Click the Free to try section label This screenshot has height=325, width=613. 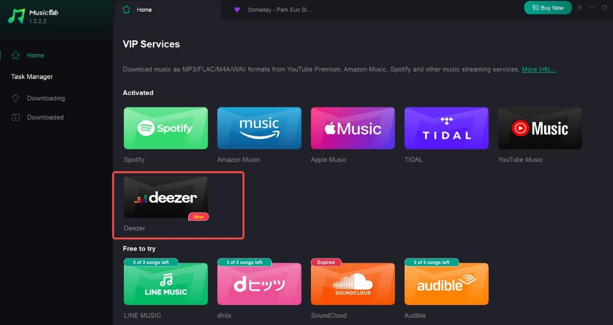[x=139, y=249]
